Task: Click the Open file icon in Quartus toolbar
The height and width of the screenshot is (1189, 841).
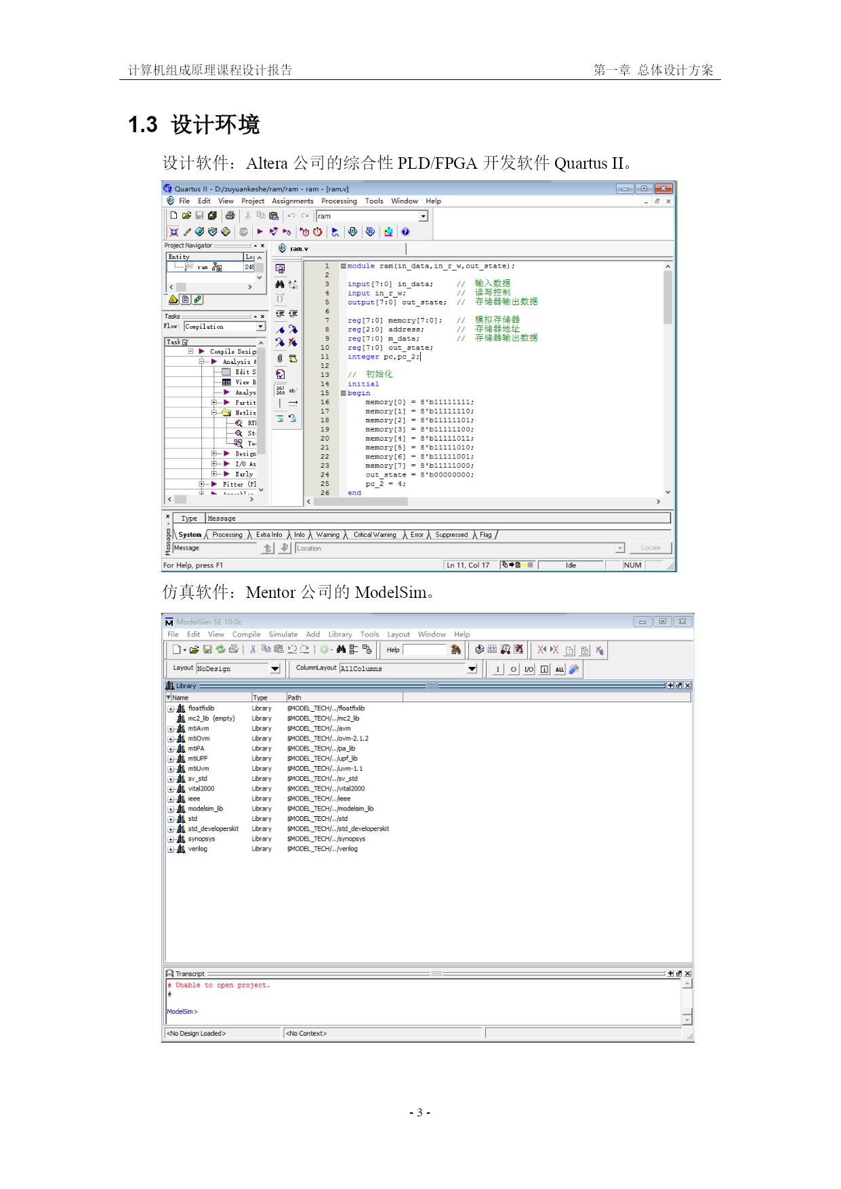Action: (186, 216)
